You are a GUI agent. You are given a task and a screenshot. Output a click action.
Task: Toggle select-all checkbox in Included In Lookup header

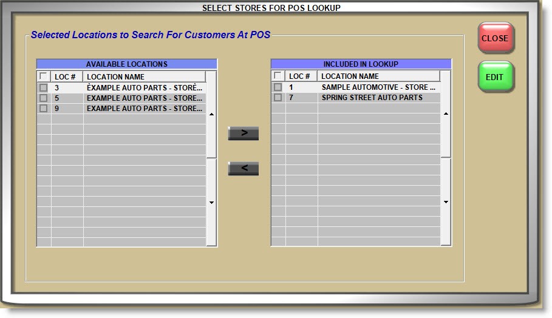278,76
